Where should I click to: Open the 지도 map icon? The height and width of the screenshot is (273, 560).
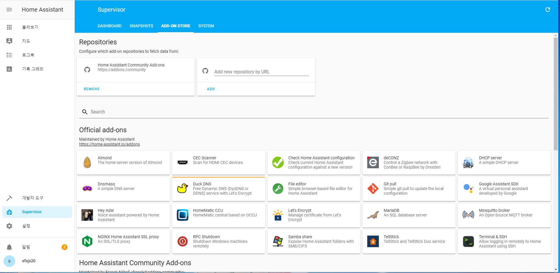[x=9, y=41]
